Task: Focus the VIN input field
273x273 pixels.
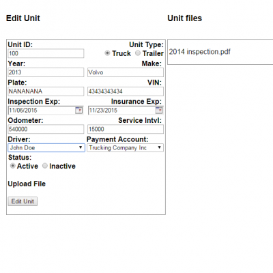Action: coord(126,91)
